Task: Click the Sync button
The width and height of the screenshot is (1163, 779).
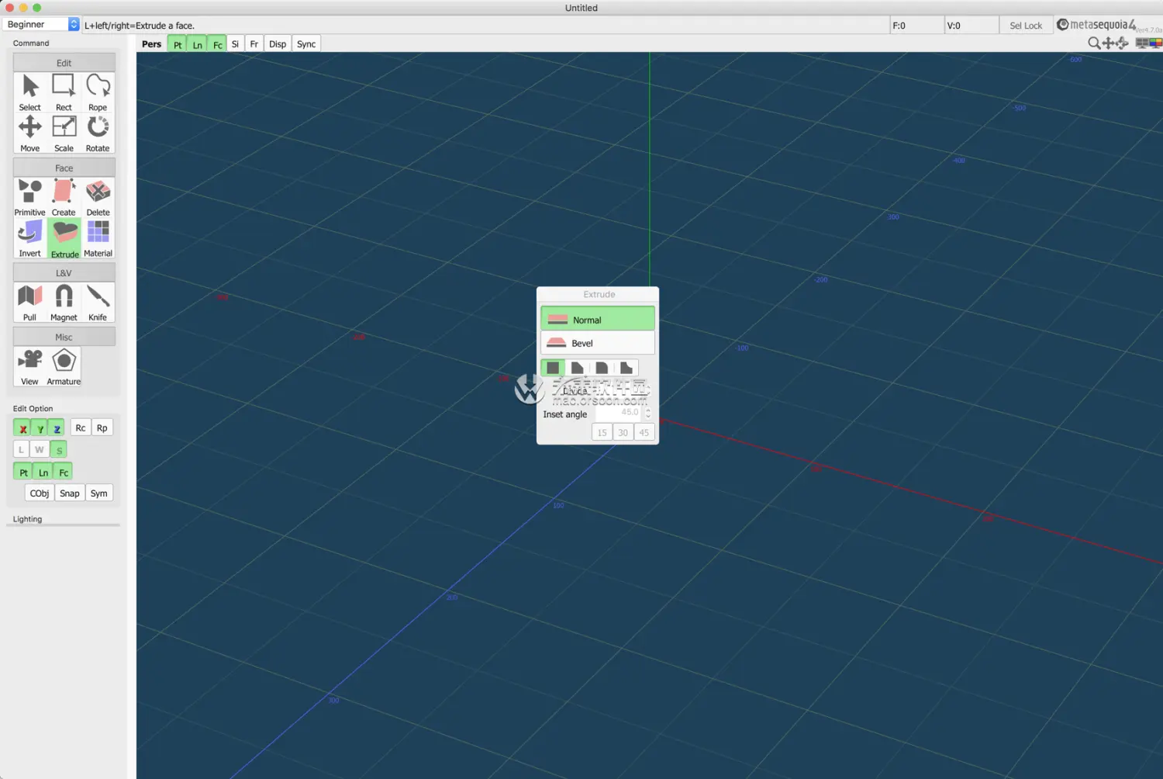Action: point(306,44)
